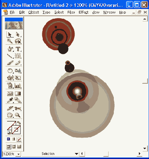
Task: Choose the Magic Wand tool
Action: tap(10, 41)
